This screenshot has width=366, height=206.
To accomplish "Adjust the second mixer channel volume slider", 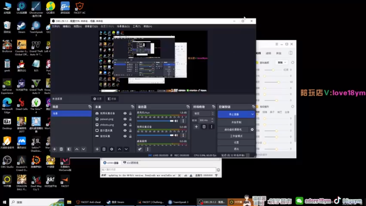I will pos(155,135).
